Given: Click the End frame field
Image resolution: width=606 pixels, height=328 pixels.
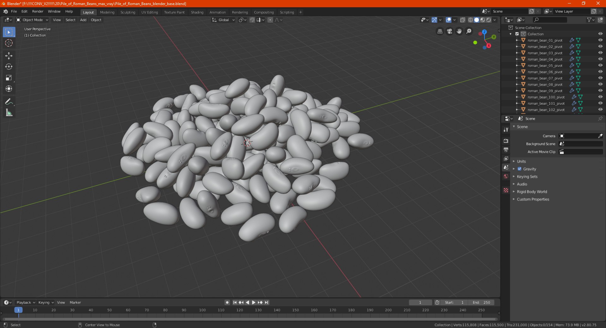Looking at the screenshot, I should [x=481, y=302].
